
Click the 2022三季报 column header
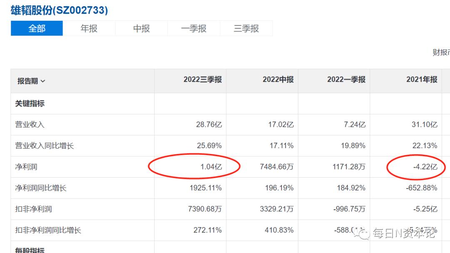tap(202, 79)
